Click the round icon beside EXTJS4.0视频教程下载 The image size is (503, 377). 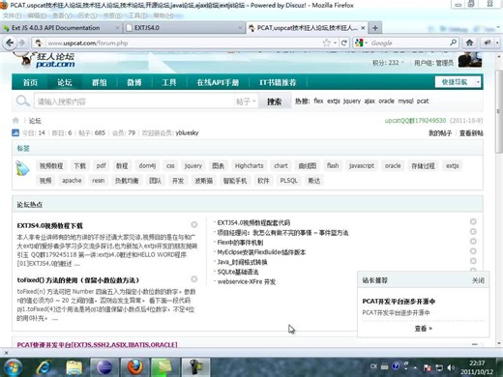[194, 224]
